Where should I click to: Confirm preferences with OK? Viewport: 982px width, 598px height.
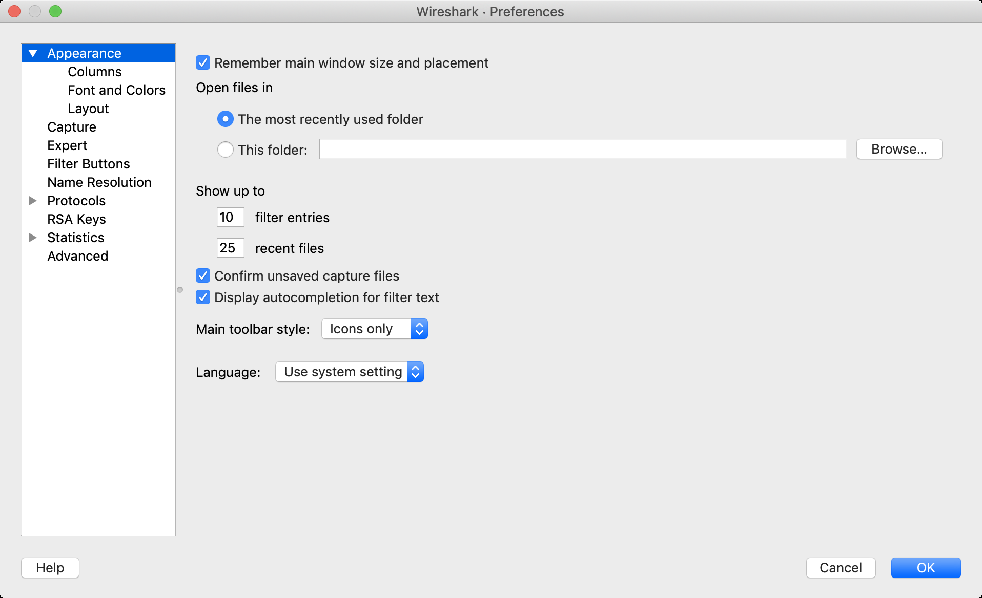[926, 568]
